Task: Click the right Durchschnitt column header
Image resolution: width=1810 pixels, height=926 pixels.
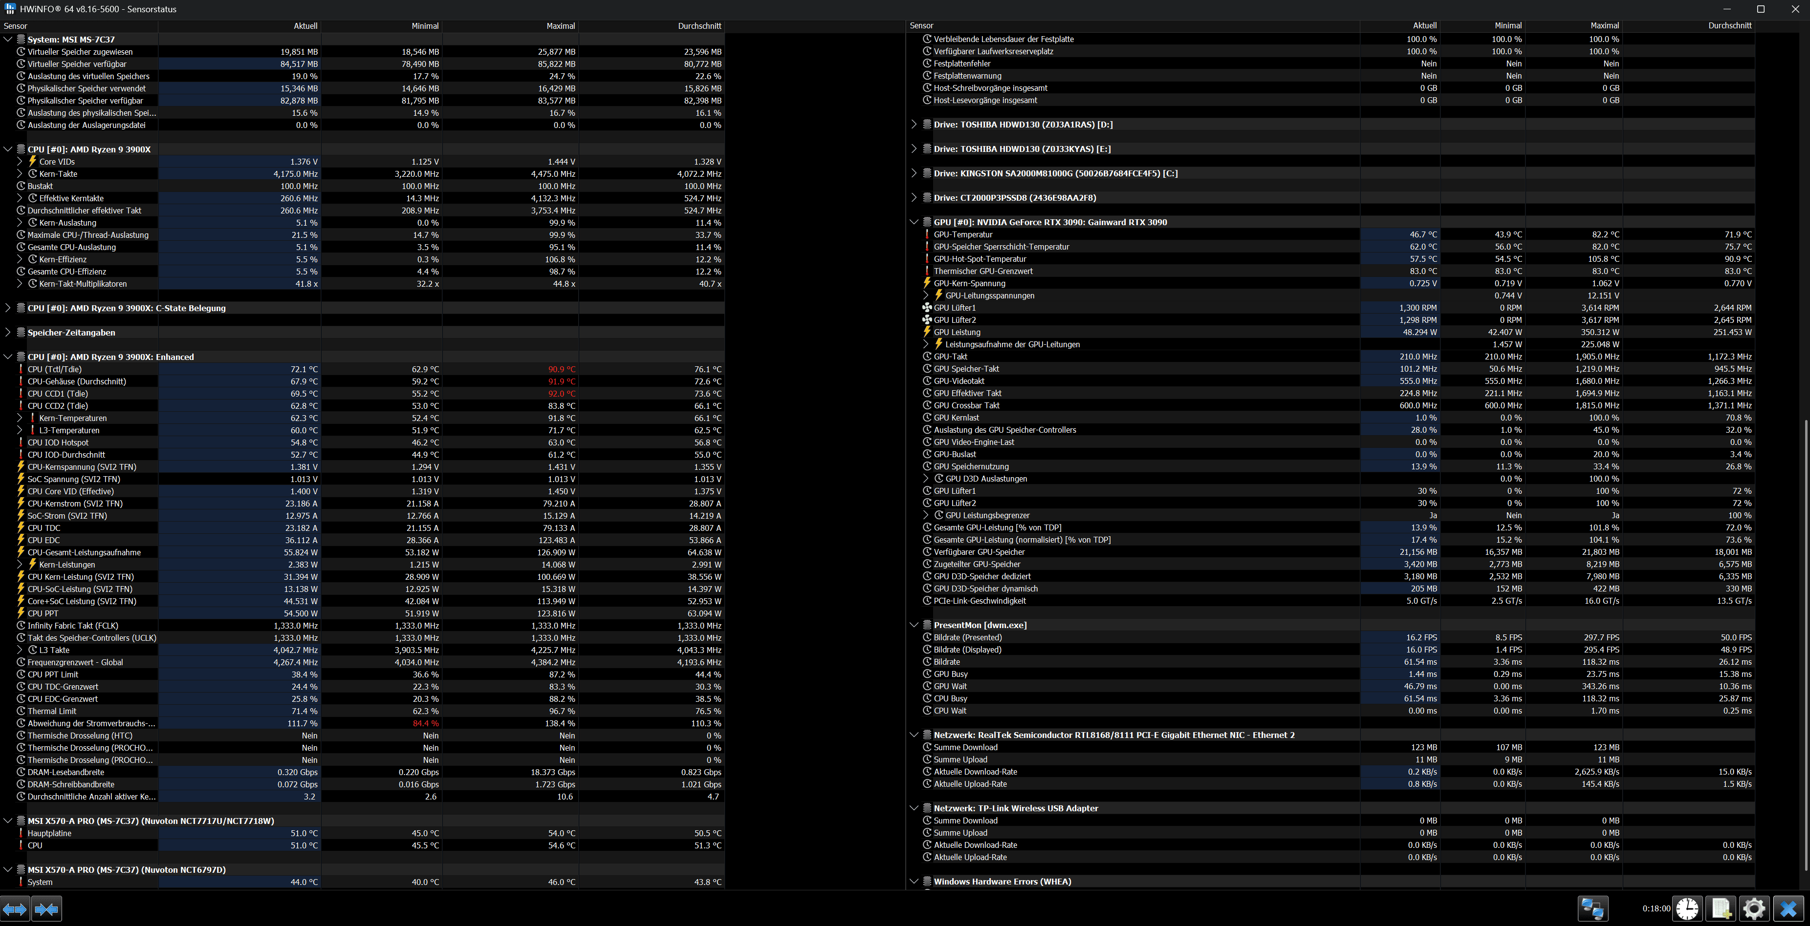Action: point(1729,25)
